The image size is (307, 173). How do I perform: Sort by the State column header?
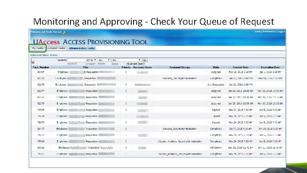pos(216,67)
